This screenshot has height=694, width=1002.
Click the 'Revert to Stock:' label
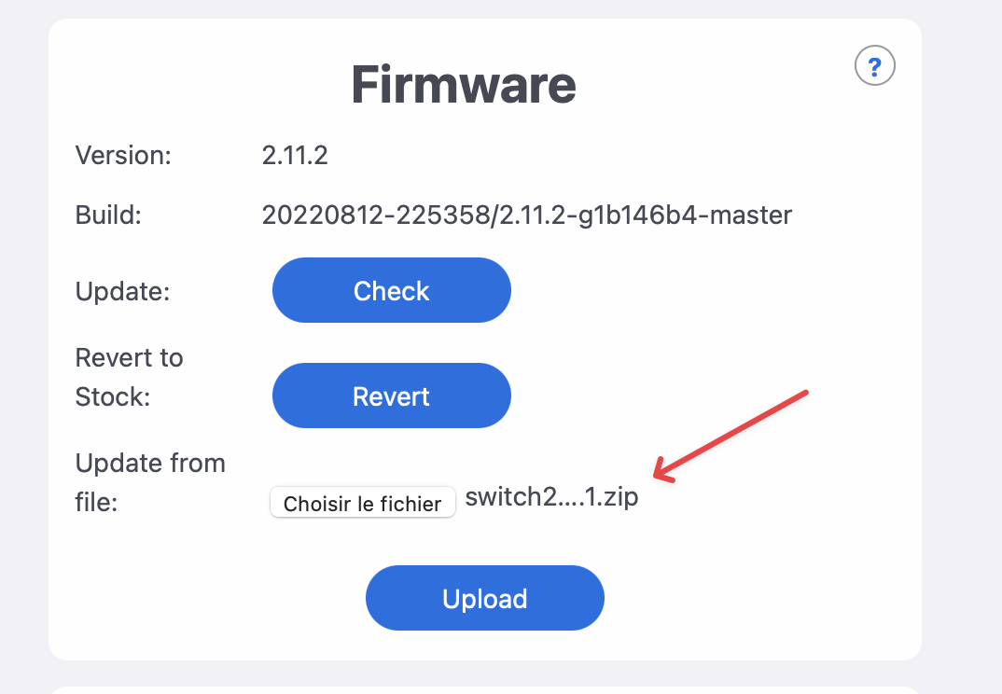click(129, 377)
